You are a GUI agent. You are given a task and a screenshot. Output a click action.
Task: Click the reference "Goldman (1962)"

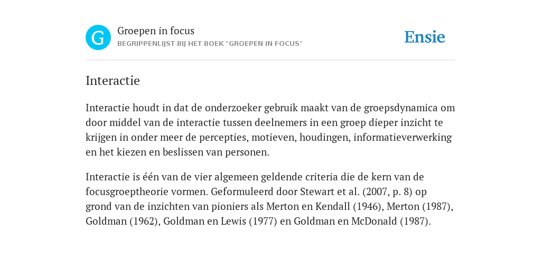click(x=123, y=221)
